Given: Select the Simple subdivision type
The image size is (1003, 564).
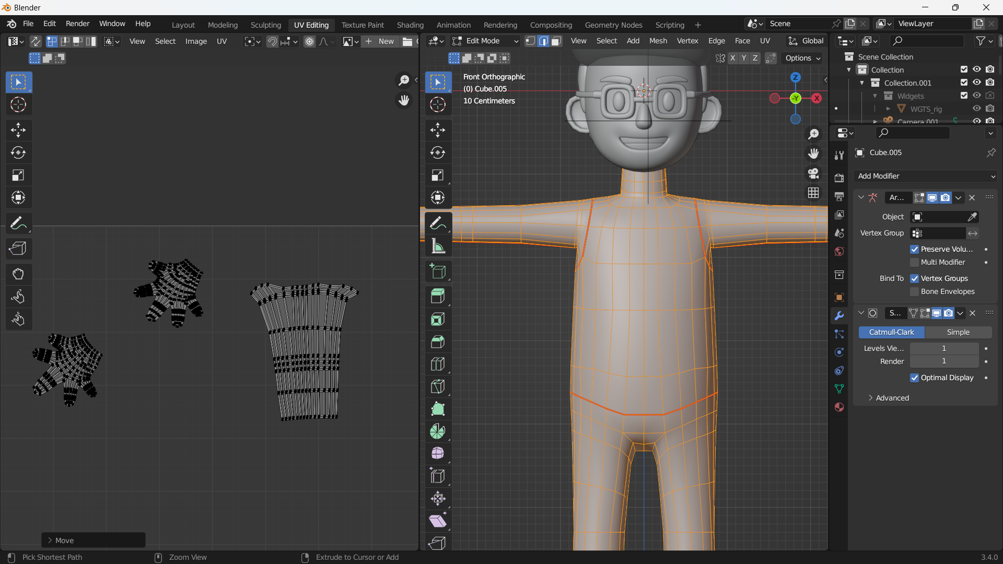Looking at the screenshot, I should [958, 332].
